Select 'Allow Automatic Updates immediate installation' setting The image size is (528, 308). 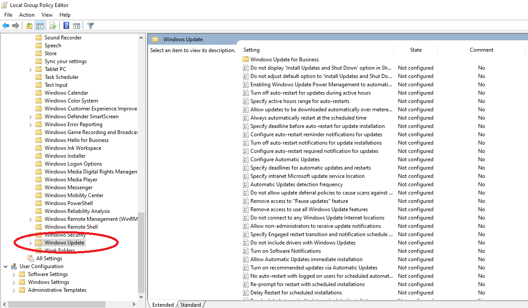tap(306, 259)
